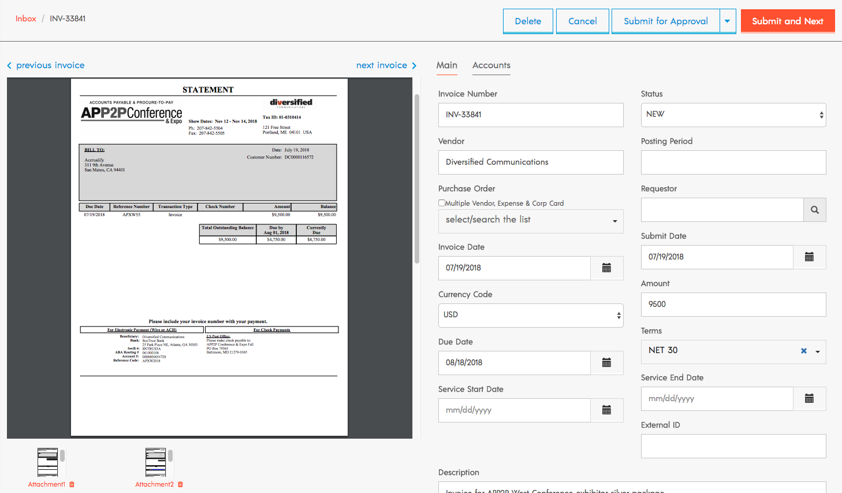Viewport: 842px width, 493px height.
Task: Open the Invoice Date calendar picker
Action: point(606,268)
